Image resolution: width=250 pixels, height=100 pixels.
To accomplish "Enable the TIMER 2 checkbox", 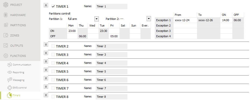I will (x=53, y=46).
